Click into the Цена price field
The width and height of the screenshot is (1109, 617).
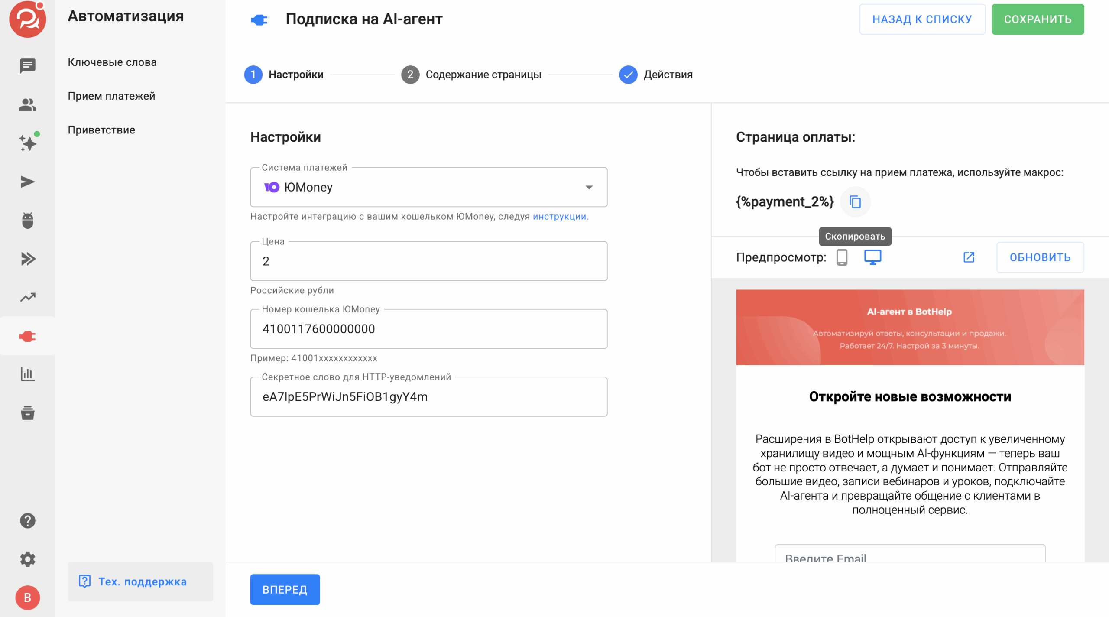[x=428, y=261]
